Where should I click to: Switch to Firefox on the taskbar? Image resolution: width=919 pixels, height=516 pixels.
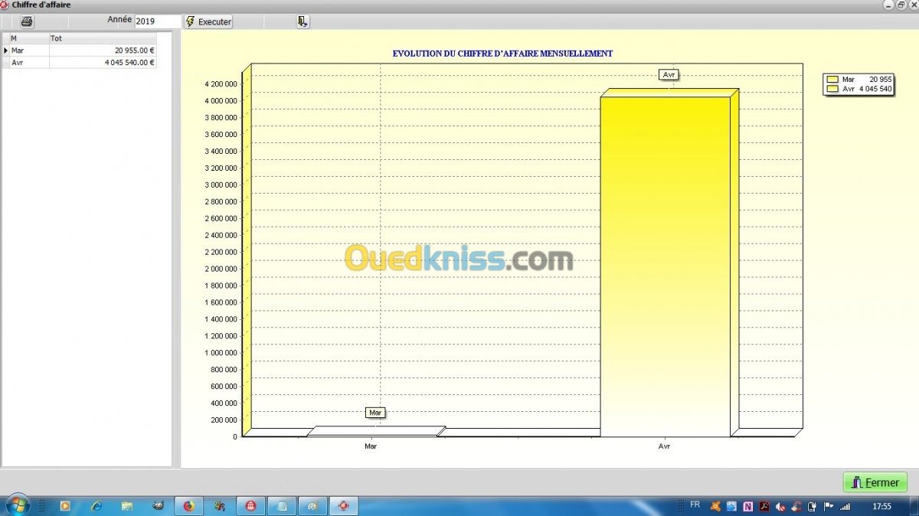188,505
